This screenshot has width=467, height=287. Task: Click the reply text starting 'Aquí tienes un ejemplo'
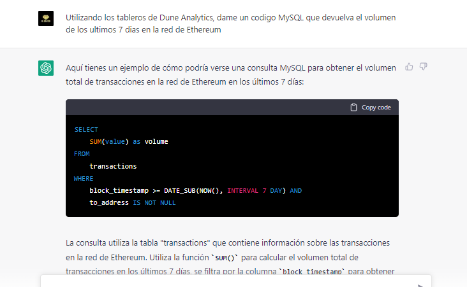[231, 74]
